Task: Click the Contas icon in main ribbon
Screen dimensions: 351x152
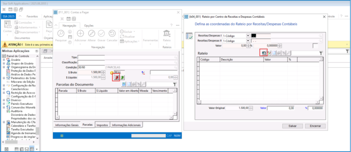Action: pos(7,24)
